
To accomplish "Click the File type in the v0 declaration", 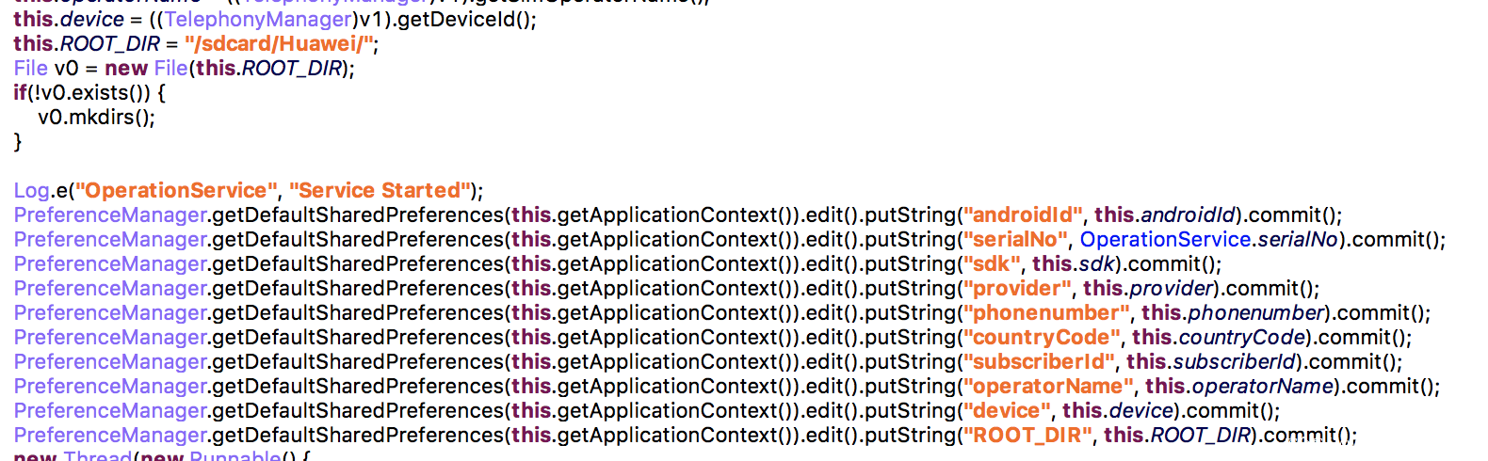I will pos(30,69).
